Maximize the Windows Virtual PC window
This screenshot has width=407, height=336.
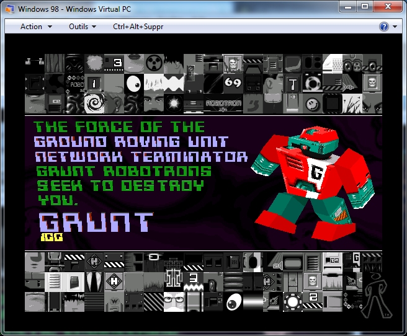(365, 6)
